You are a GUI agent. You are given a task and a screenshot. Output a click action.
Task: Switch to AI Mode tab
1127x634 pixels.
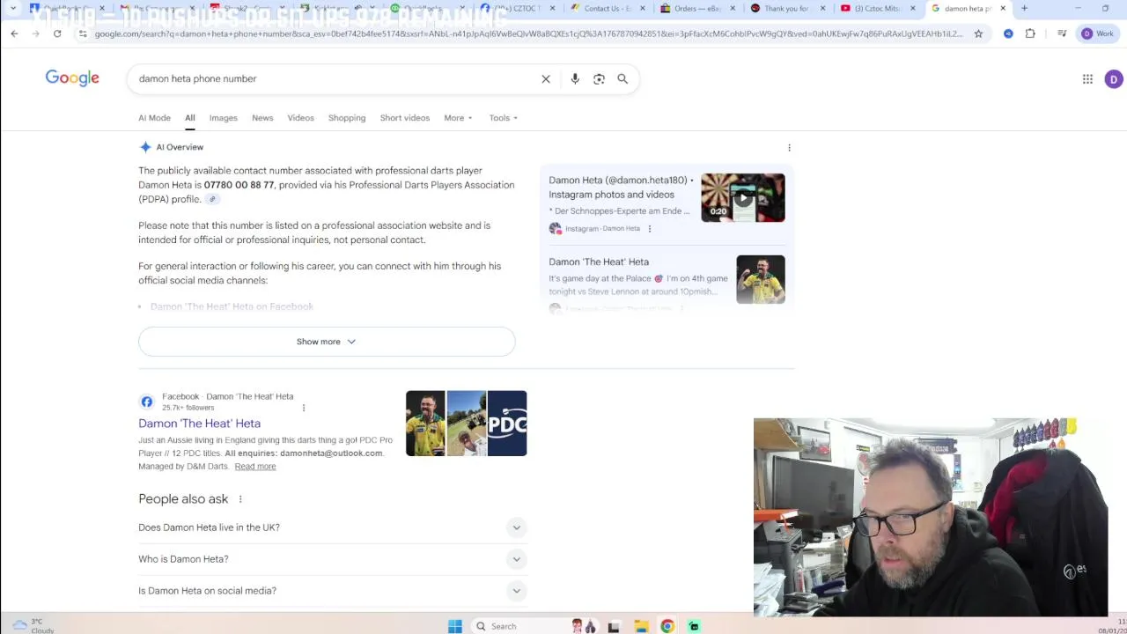click(x=154, y=118)
